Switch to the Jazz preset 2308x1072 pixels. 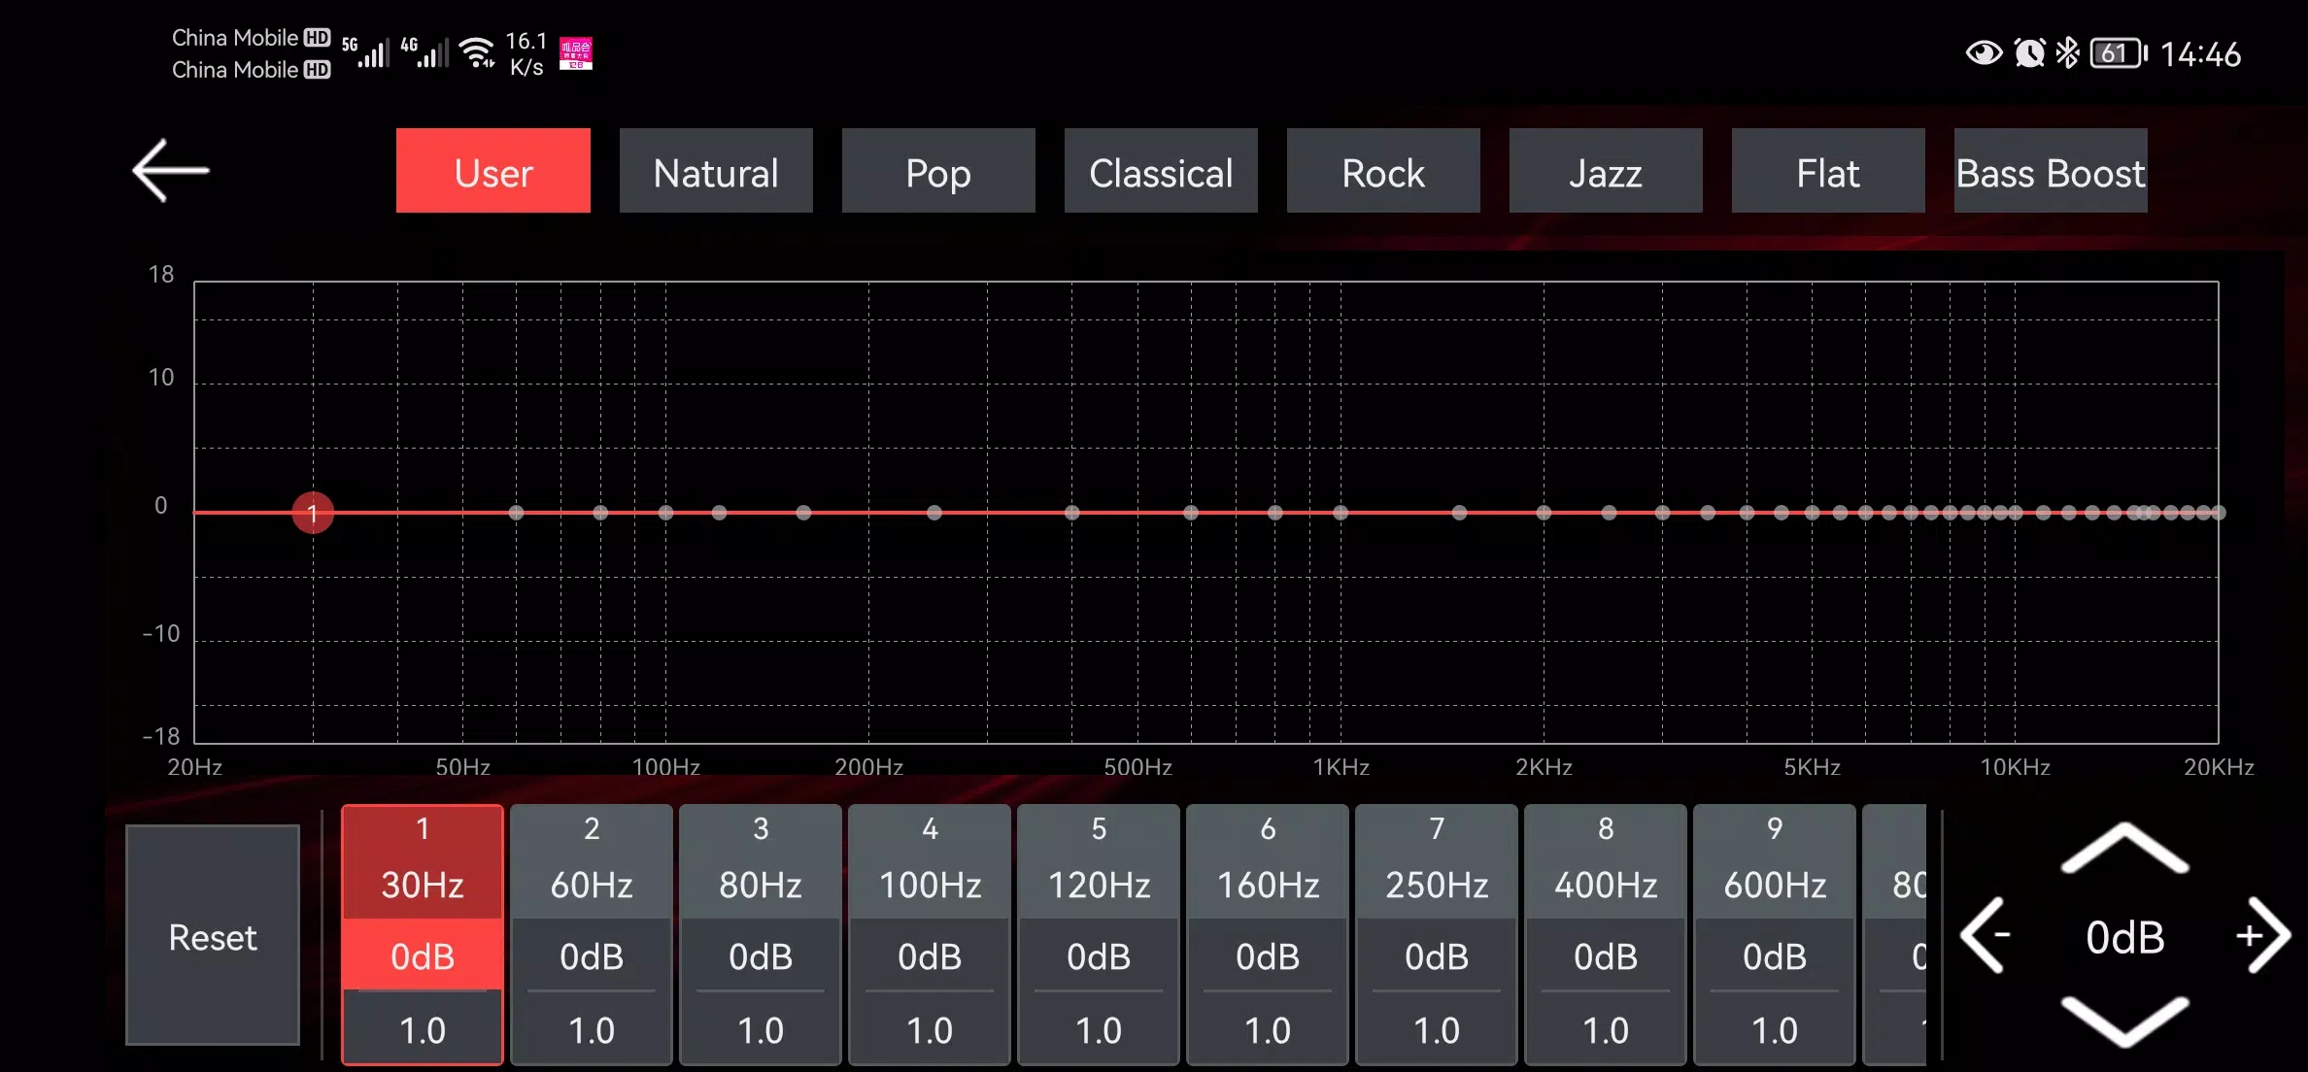click(x=1606, y=172)
